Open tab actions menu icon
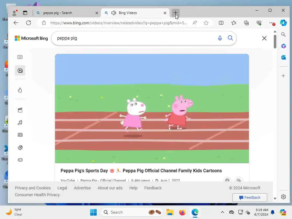The height and width of the screenshot is (219, 292). coord(25,13)
